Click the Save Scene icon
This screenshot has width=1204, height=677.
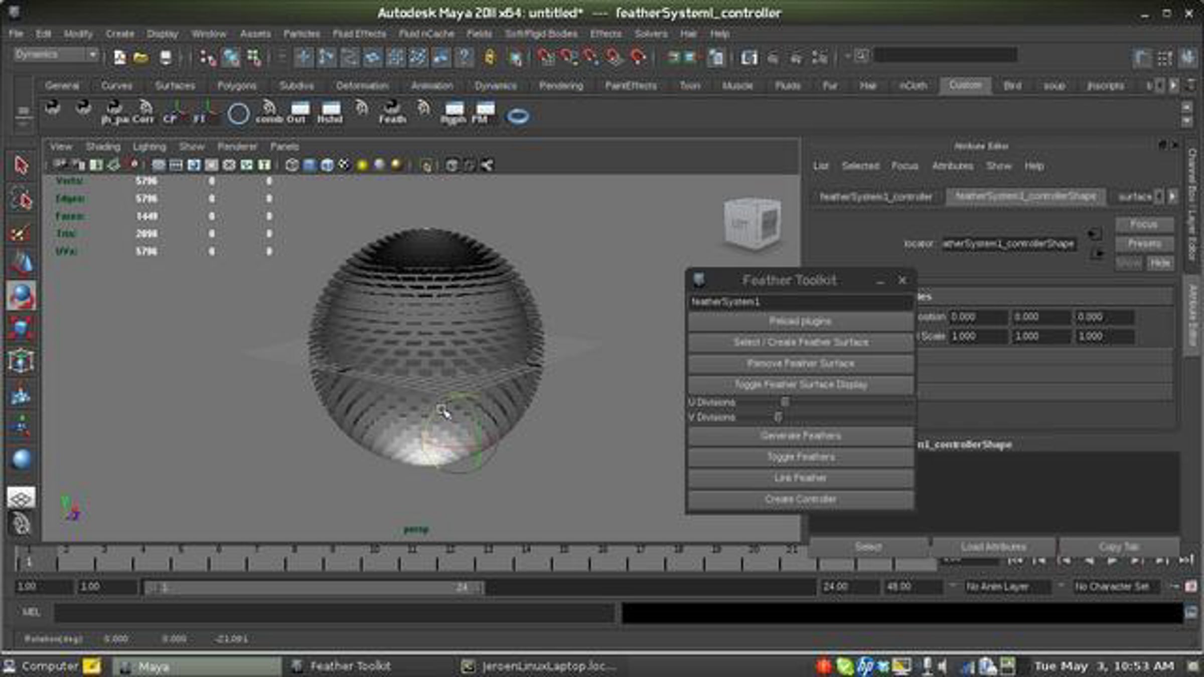point(166,57)
